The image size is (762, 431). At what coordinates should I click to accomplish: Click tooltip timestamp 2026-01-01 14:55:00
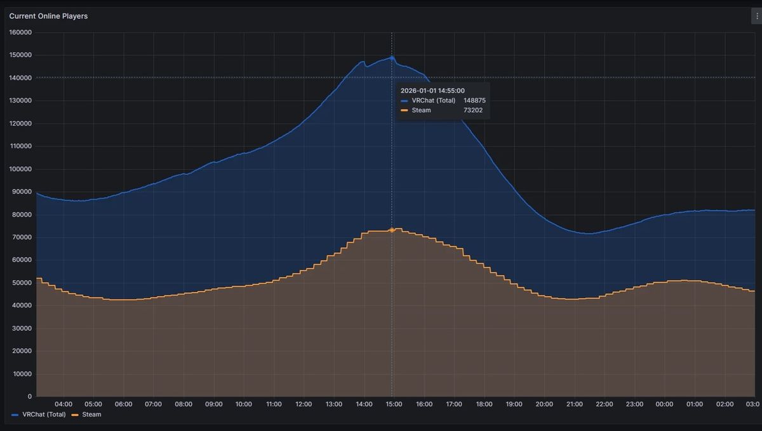432,91
